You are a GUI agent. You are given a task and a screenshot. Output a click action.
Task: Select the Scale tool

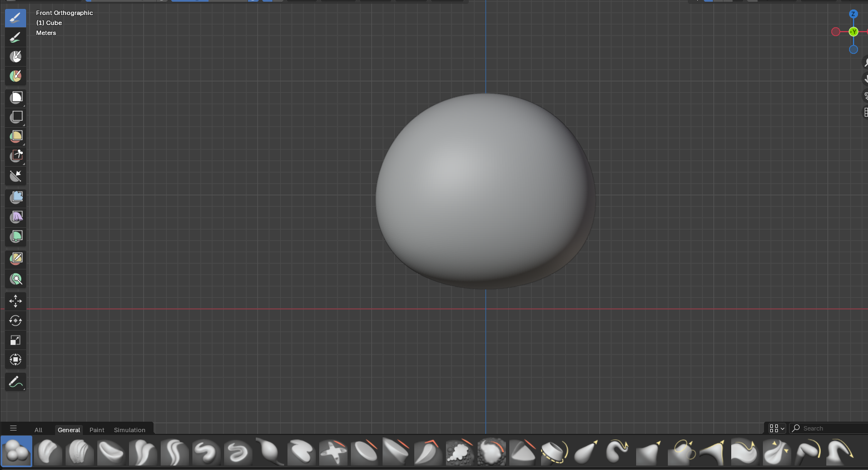pos(15,339)
